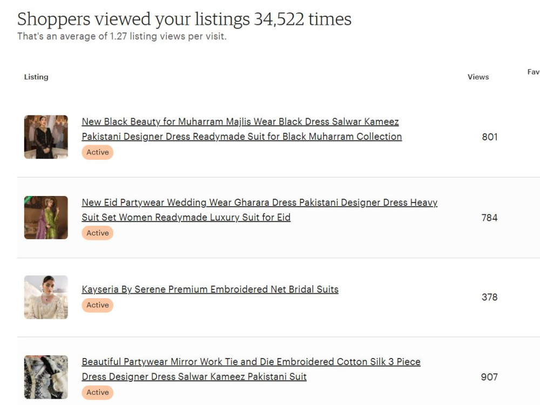Viewport: 540px width, 405px height.
Task: Open the New Black Beauty for Muharram link
Action: click(x=242, y=129)
